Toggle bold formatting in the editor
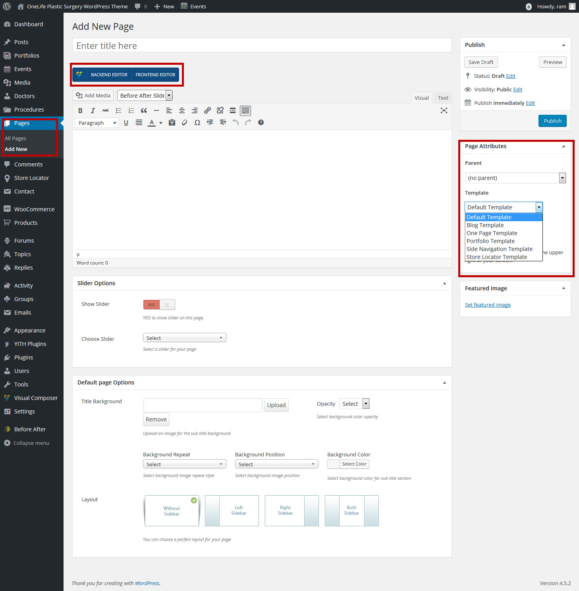Image resolution: width=579 pixels, height=591 pixels. tap(80, 110)
